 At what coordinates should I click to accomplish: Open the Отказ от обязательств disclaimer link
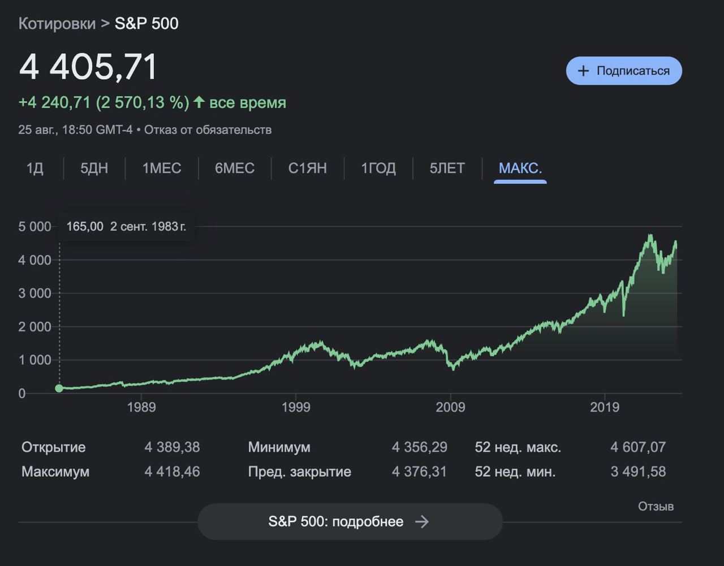[x=208, y=129]
